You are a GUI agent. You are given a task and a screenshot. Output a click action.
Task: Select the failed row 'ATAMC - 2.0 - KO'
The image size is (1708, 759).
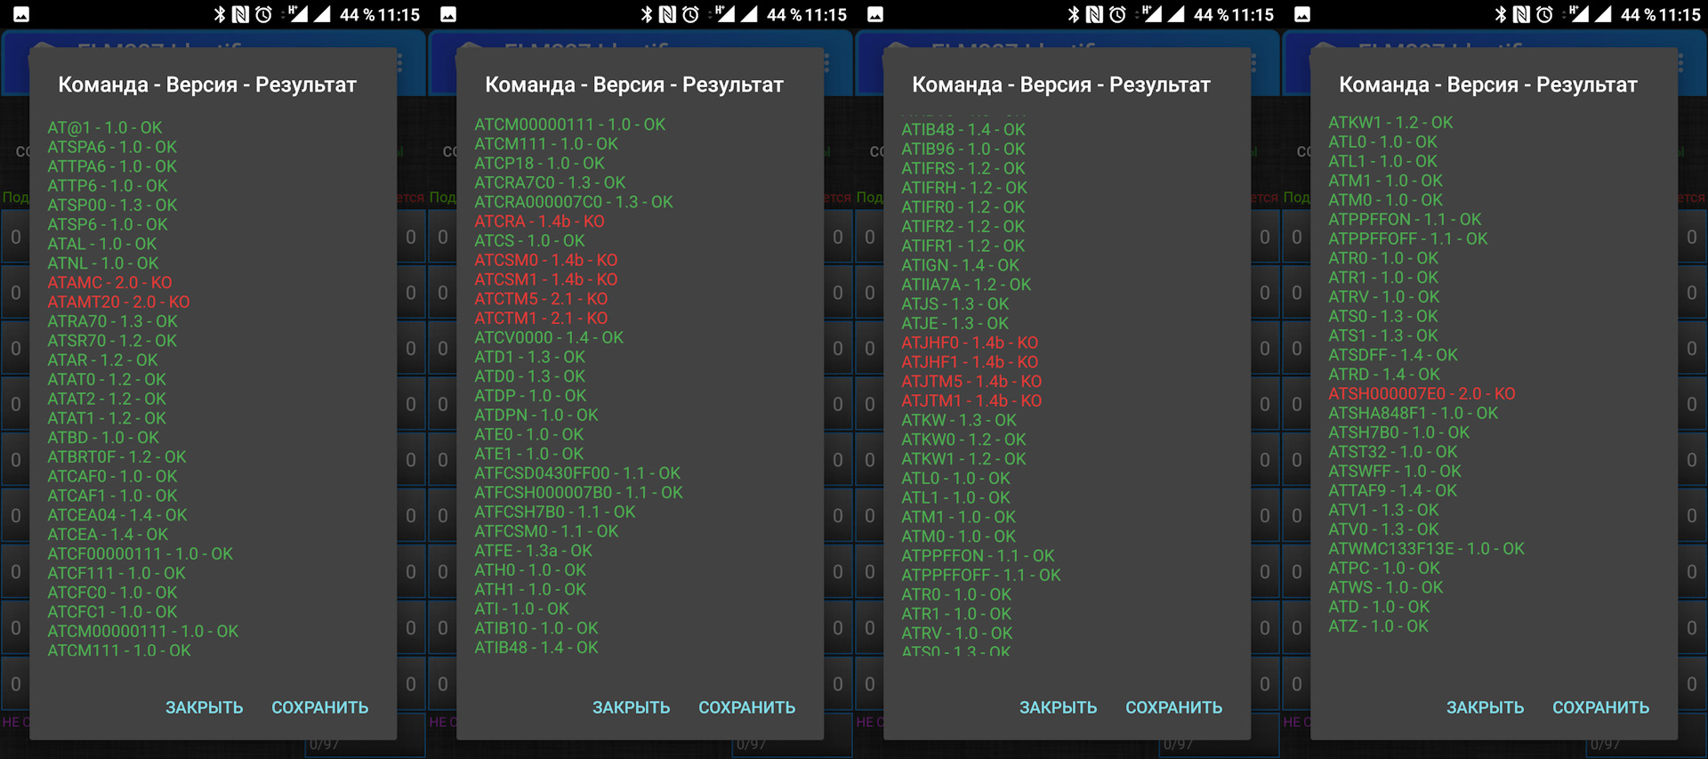(x=109, y=282)
